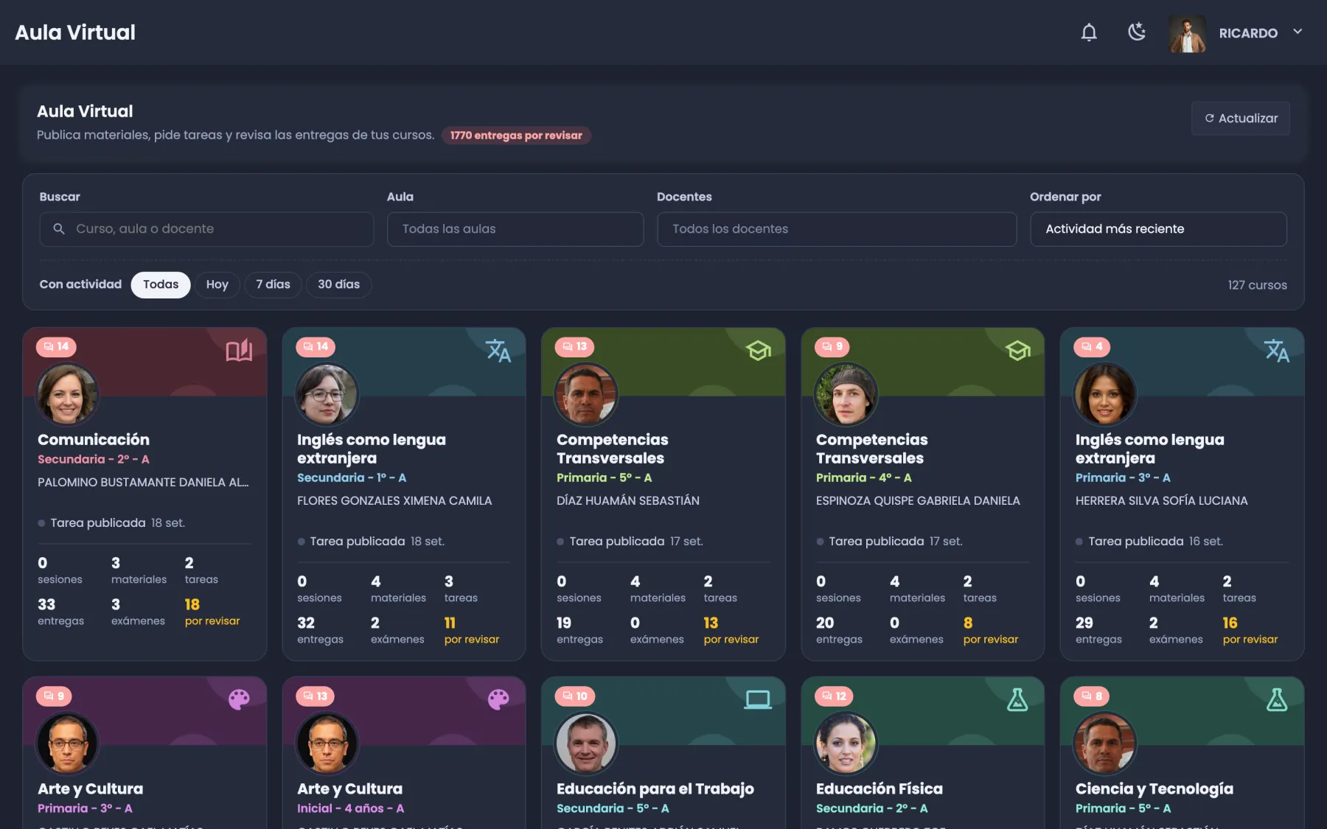The height and width of the screenshot is (829, 1327).
Task: Select the Hoy activity filter
Action: coord(217,284)
